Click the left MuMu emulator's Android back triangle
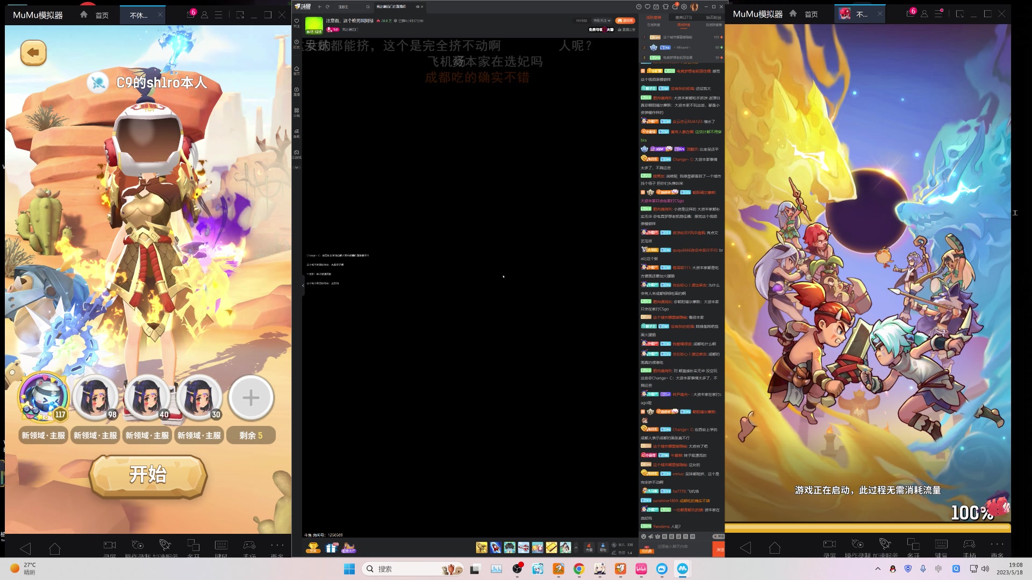 point(25,548)
